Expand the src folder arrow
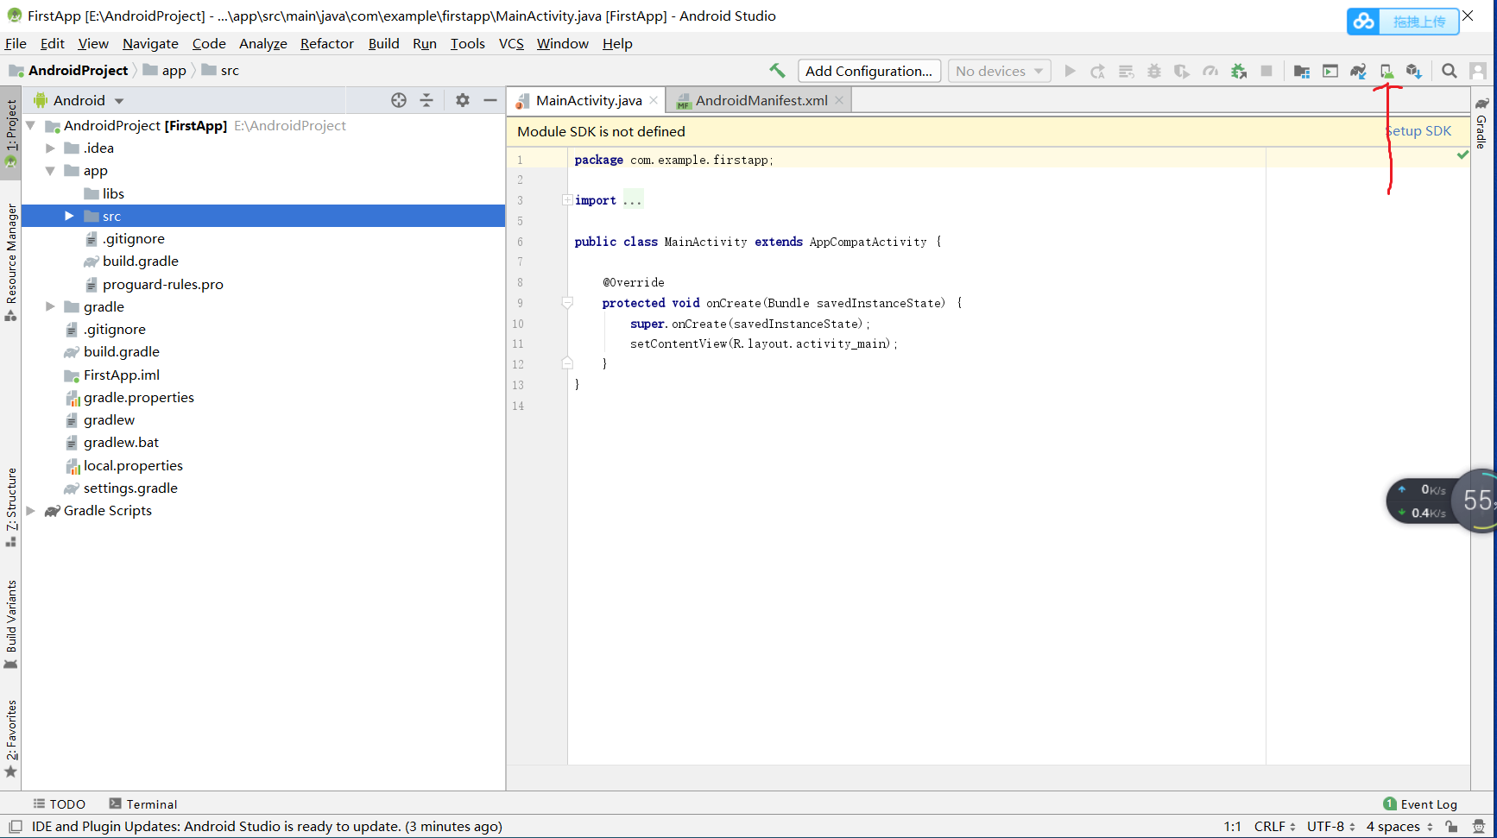Viewport: 1497px width, 838px height. 69,216
